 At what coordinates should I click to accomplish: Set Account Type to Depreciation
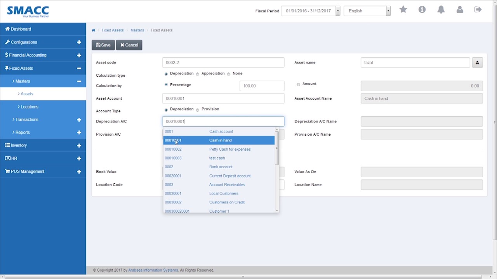[x=166, y=110]
